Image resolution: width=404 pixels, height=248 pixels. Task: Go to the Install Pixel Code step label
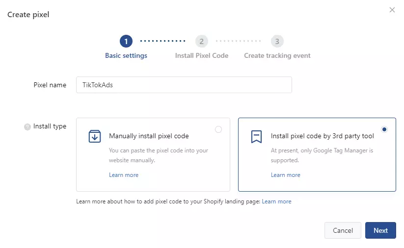tap(202, 55)
